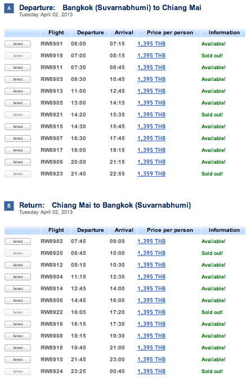Select flight RW8911 departing at 07:30
This screenshot has width=251, height=381.
(x=18, y=68)
